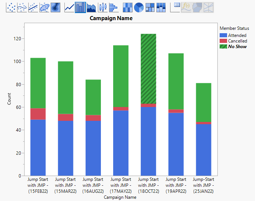This screenshot has height=201, width=255.
Task: Select the green No Show segment of 17MAY22 bar
Action: point(121,76)
